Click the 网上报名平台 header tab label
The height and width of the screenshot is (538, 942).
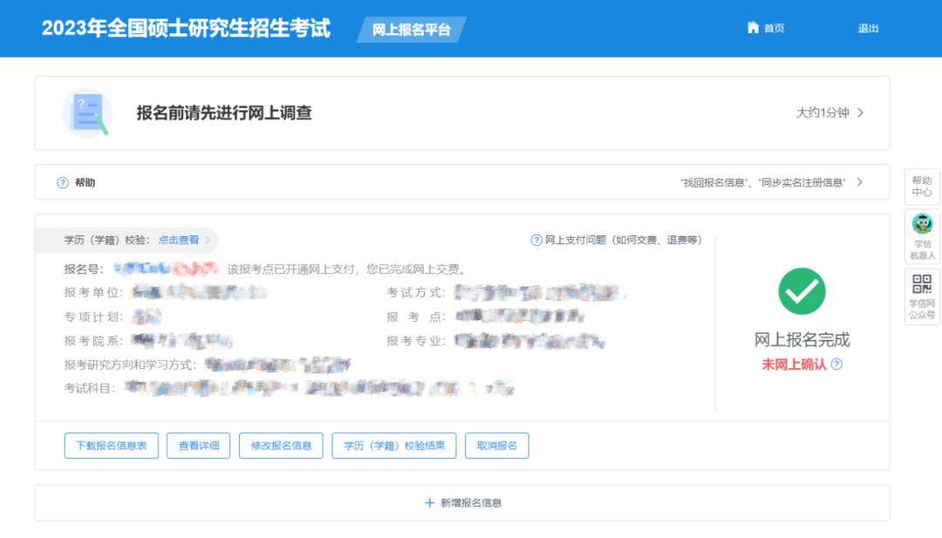point(410,29)
